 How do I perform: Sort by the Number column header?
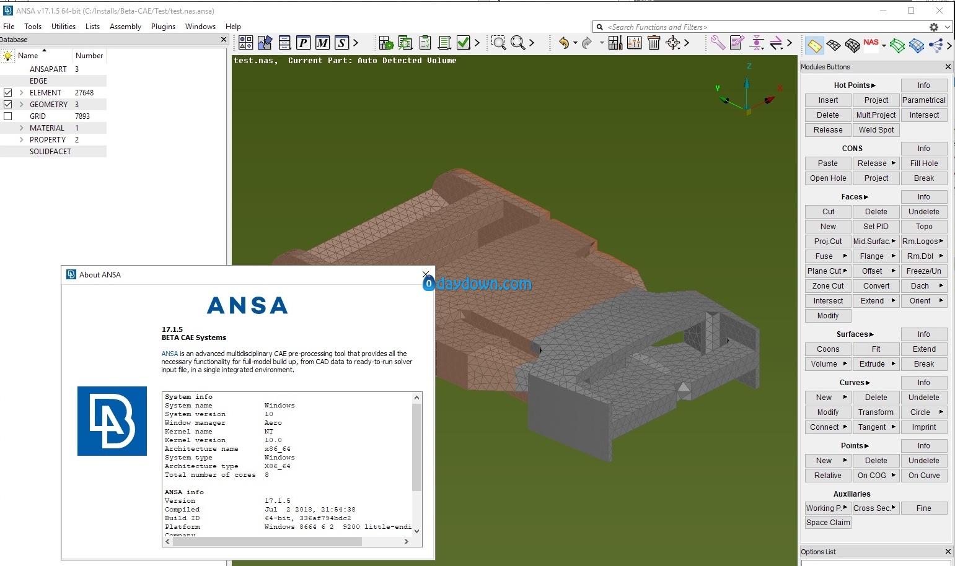coord(89,56)
